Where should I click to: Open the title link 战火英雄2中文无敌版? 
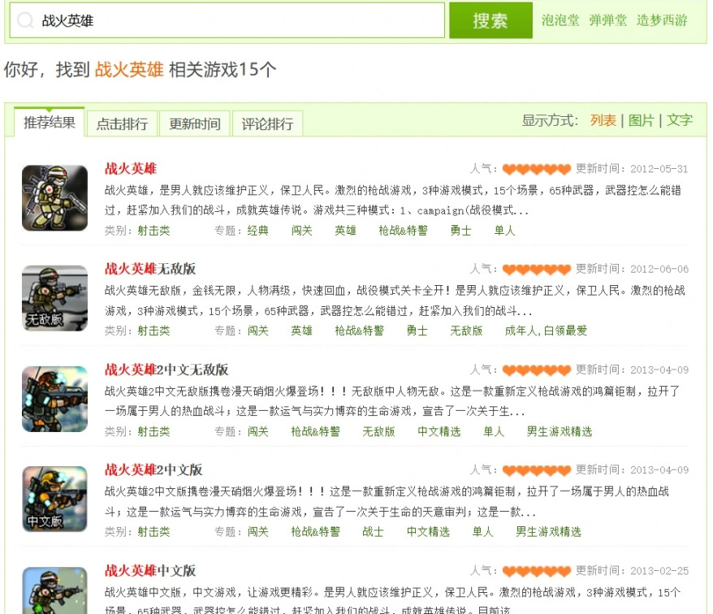(166, 370)
